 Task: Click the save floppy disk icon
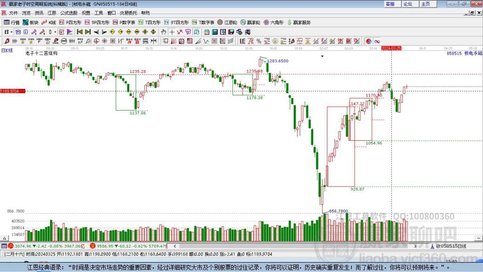click(x=231, y=32)
